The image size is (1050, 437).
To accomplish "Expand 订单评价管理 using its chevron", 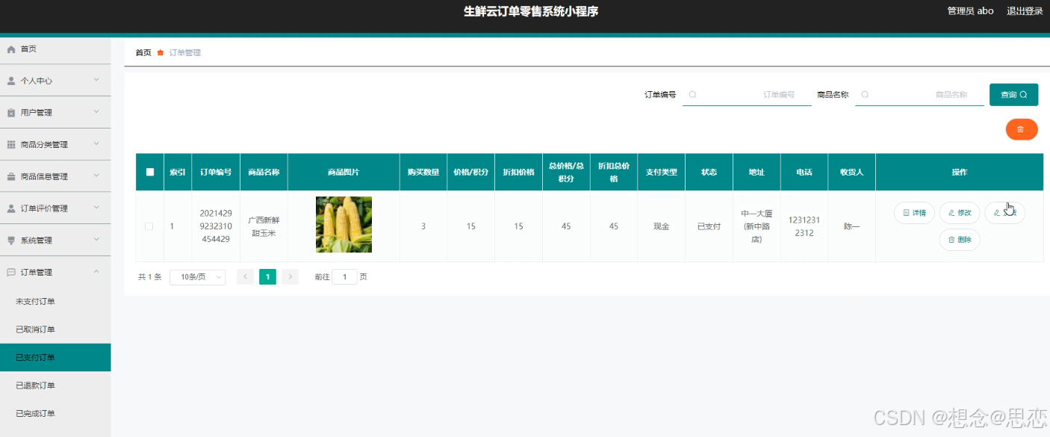I will point(96,208).
